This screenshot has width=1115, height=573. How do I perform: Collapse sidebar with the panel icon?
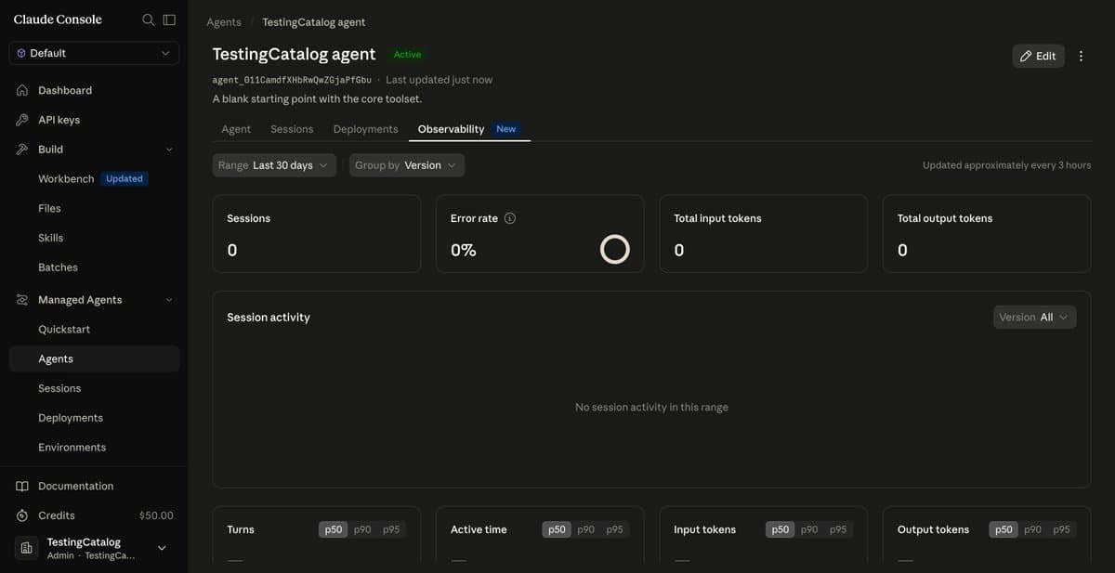point(169,20)
